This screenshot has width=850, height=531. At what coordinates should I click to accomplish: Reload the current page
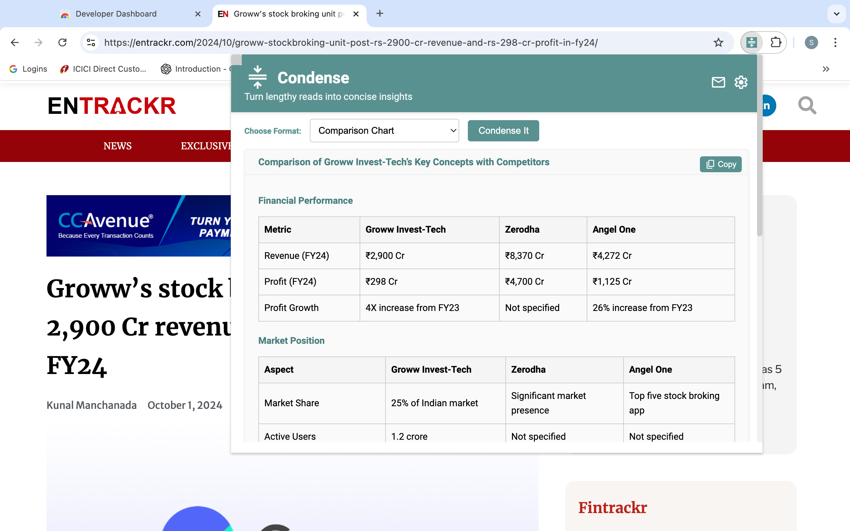(x=62, y=42)
